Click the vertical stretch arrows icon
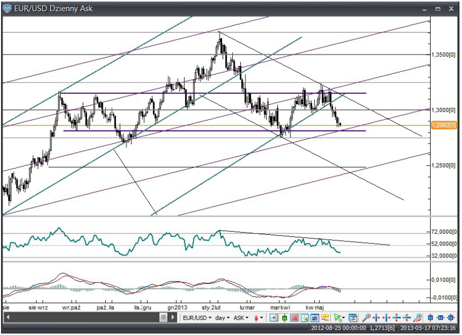This screenshot has height=335, width=462. point(397,318)
